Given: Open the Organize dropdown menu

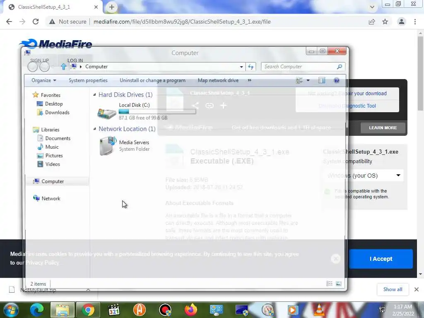Looking at the screenshot, I should pos(44,80).
